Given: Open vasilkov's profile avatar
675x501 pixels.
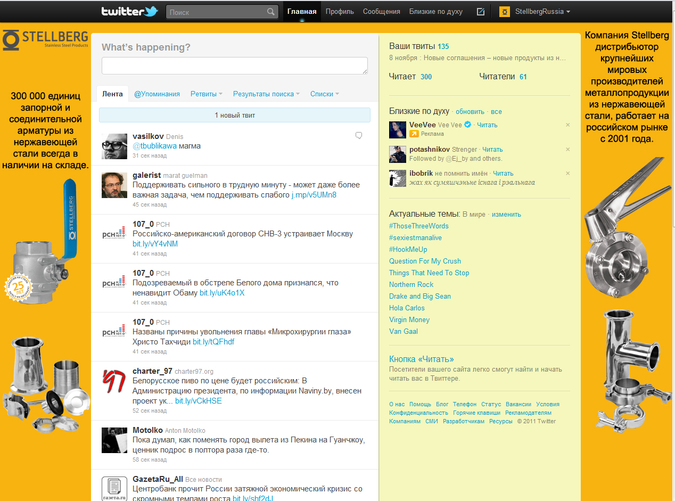Looking at the screenshot, I should (x=114, y=146).
